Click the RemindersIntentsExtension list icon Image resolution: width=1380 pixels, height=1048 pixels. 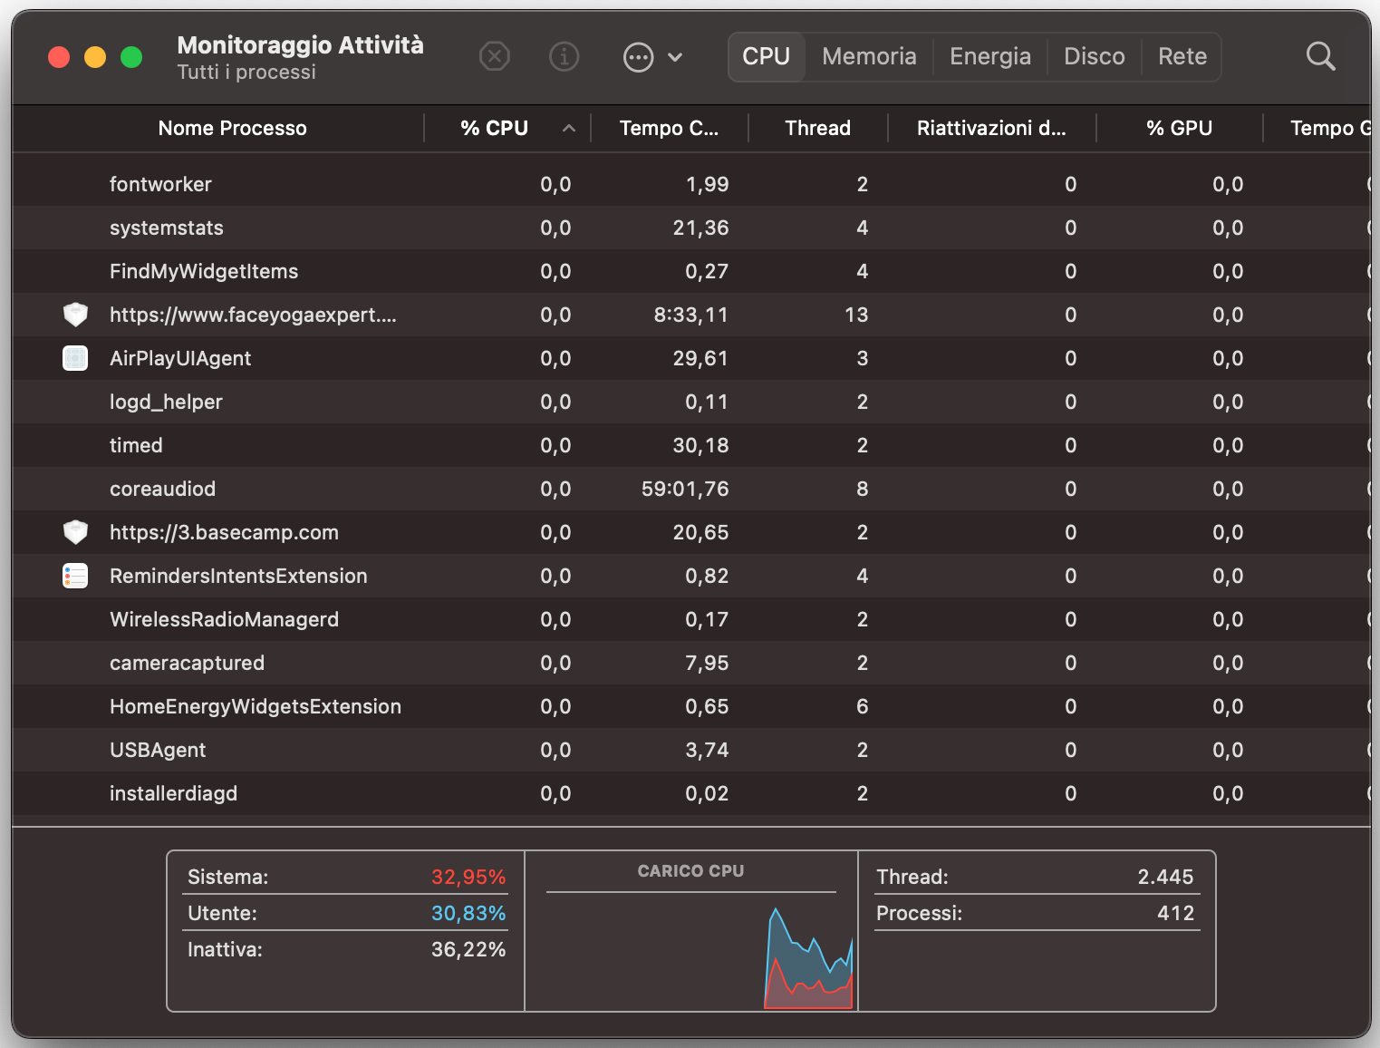[x=75, y=576]
